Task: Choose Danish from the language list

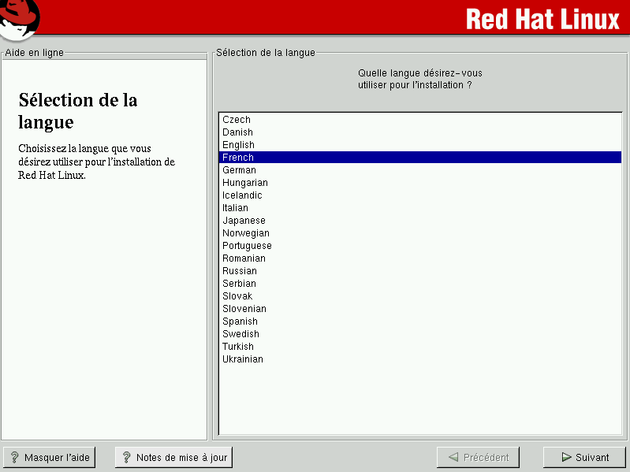Action: (237, 132)
